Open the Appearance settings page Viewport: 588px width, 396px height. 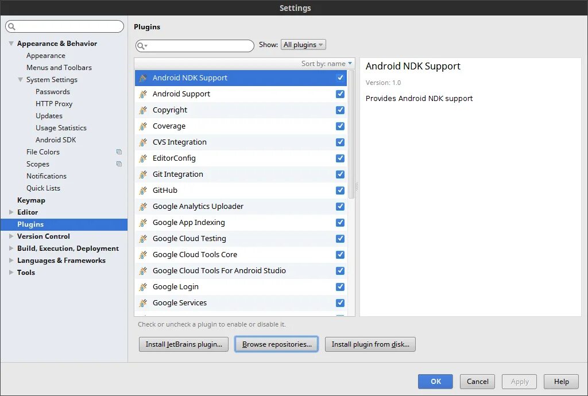[x=46, y=56]
